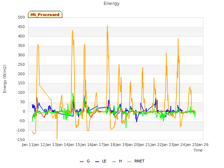Click the 300 y-axis tick value
224x168 pixels.
21,55
